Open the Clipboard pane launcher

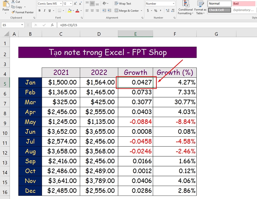(34, 18)
